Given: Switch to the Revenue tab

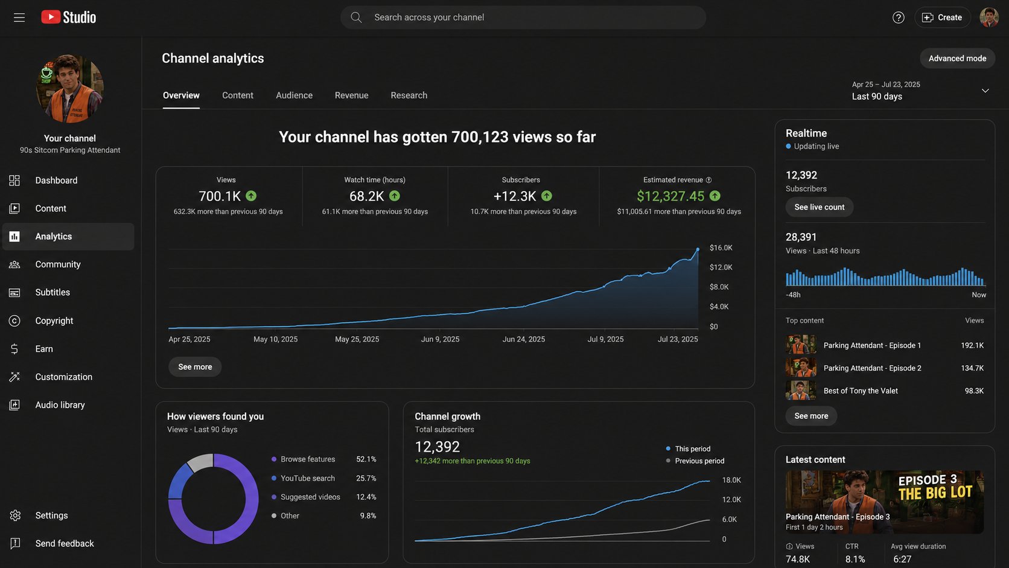Looking at the screenshot, I should tap(351, 95).
